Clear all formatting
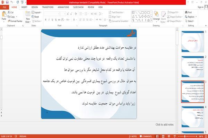The width and height of the screenshot is (208, 138). click(76, 14)
